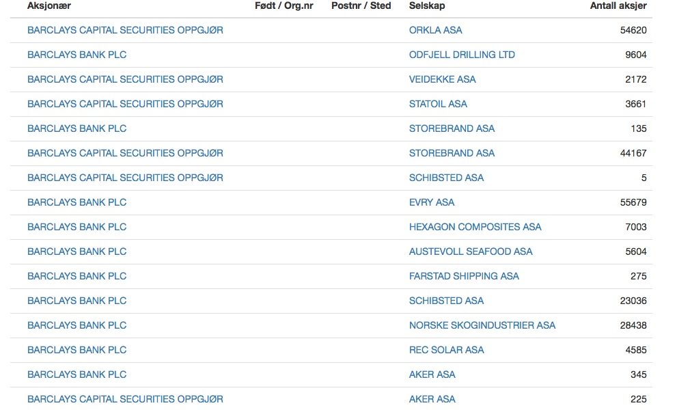Open STOREBRAND ASA link with 135 shares
Viewport: 677px width, 410px height.
click(452, 128)
